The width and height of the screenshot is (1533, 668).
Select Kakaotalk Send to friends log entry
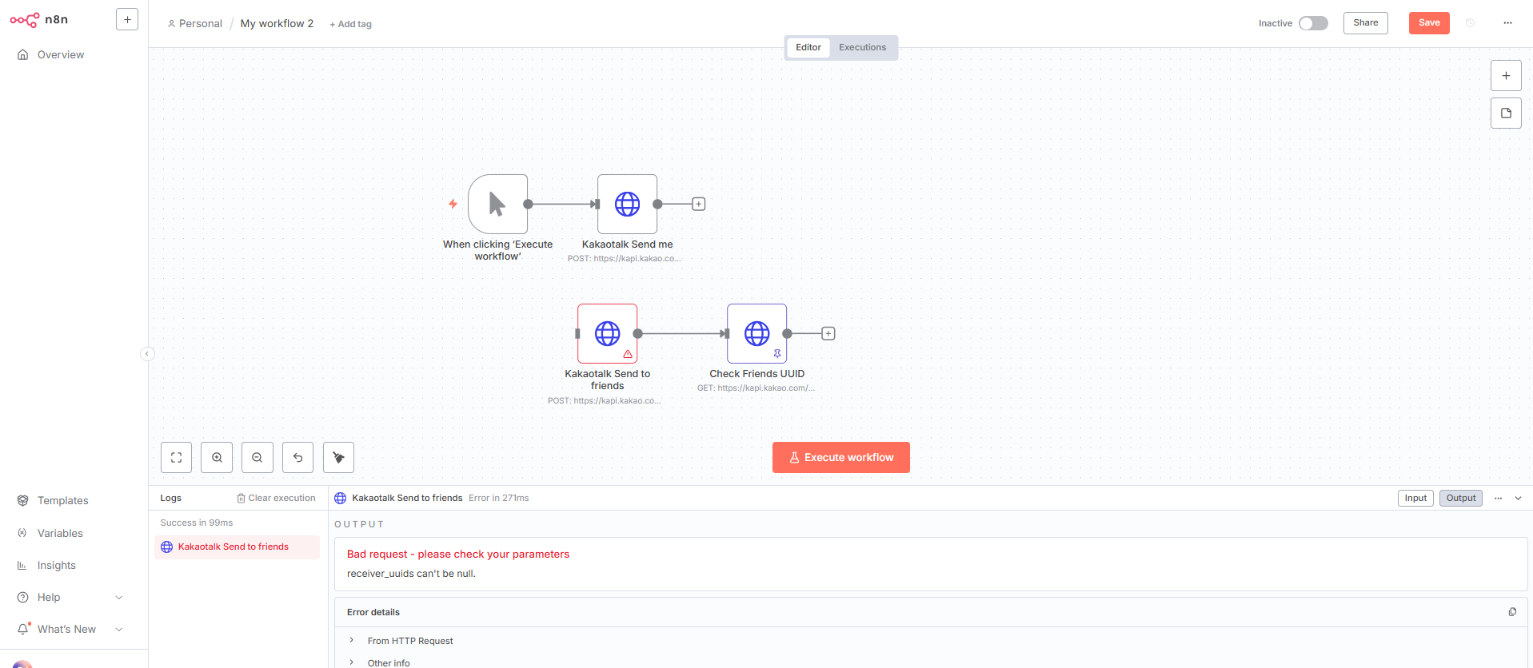pos(237,547)
